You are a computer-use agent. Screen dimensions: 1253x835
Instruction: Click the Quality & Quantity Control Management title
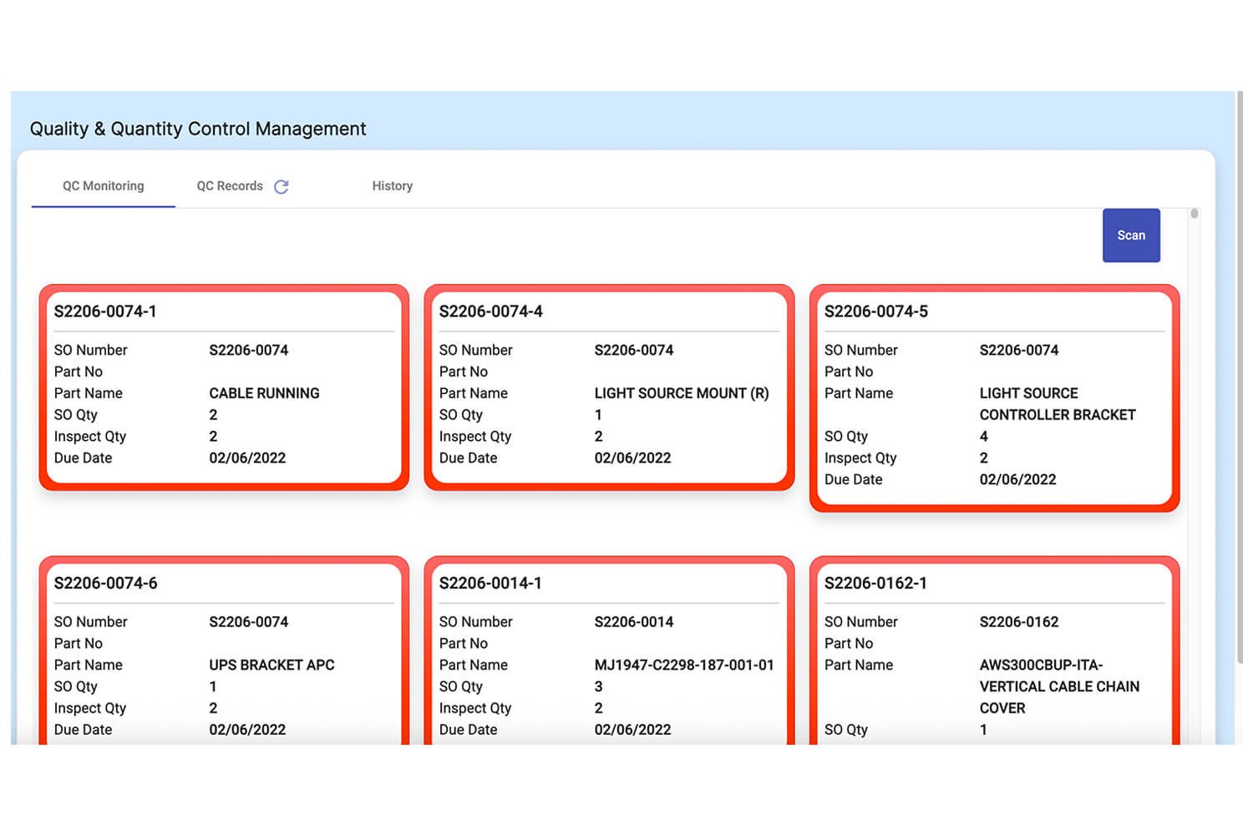pyautogui.click(x=198, y=129)
